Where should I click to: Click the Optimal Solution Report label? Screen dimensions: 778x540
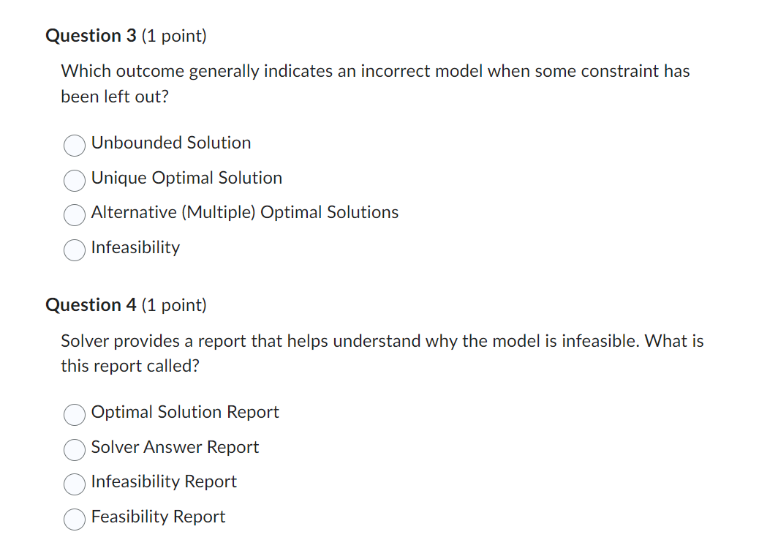pyautogui.click(x=184, y=412)
